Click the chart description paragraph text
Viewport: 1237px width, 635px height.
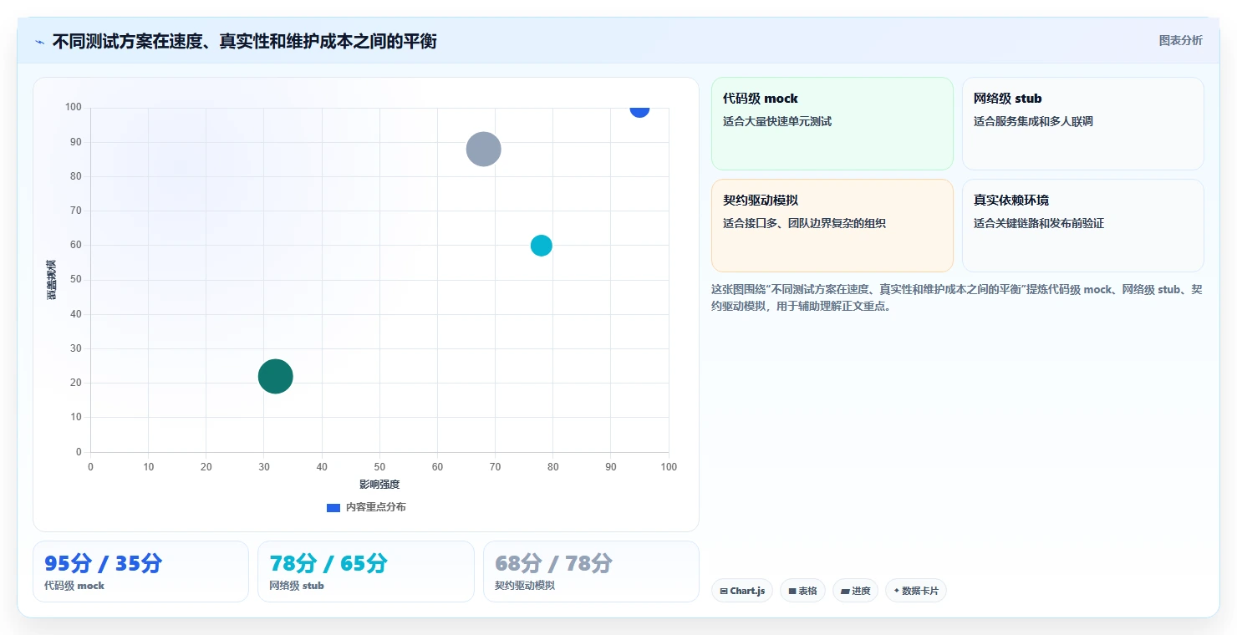[957, 297]
